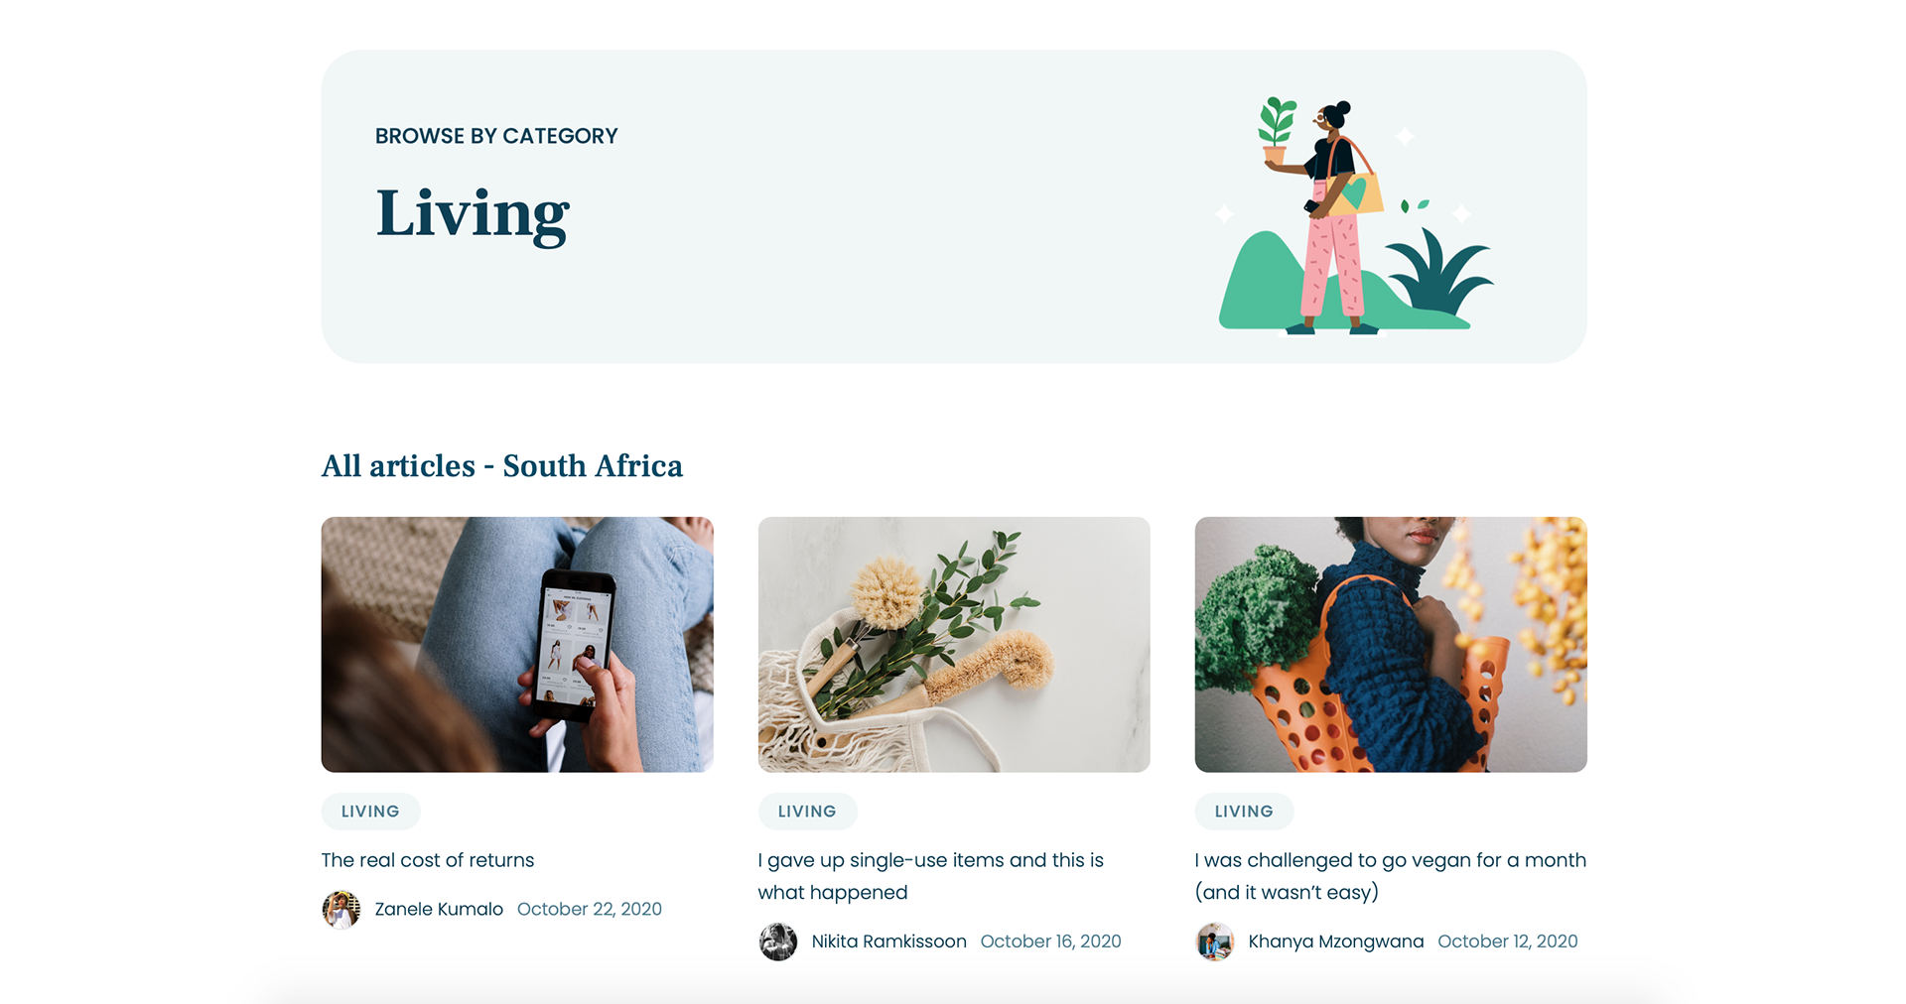Click Khanya Mzongwana's author avatar
This screenshot has height=1004, width=1906.
[1214, 941]
